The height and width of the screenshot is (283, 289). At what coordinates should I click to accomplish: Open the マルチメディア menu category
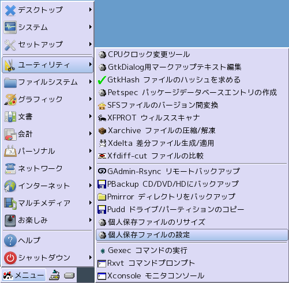point(47,203)
